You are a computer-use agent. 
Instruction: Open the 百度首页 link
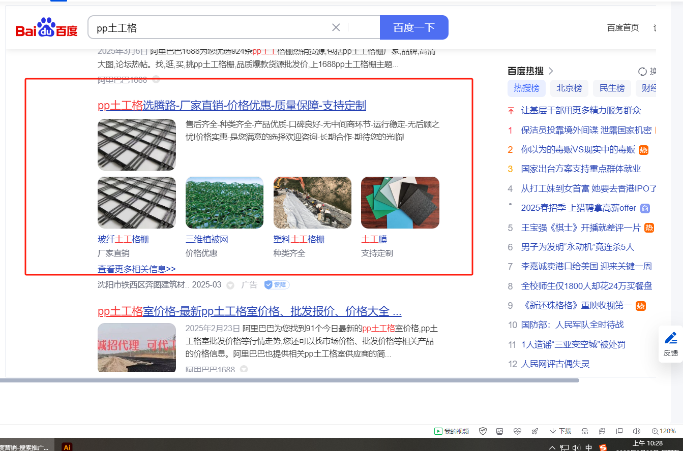click(x=623, y=27)
